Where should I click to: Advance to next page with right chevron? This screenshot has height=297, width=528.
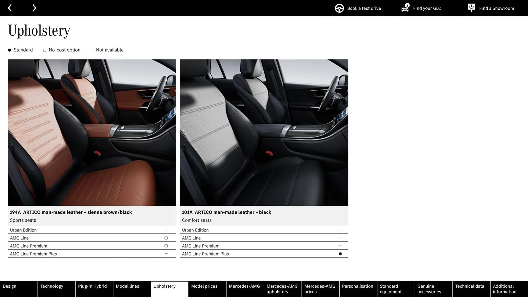34,8
